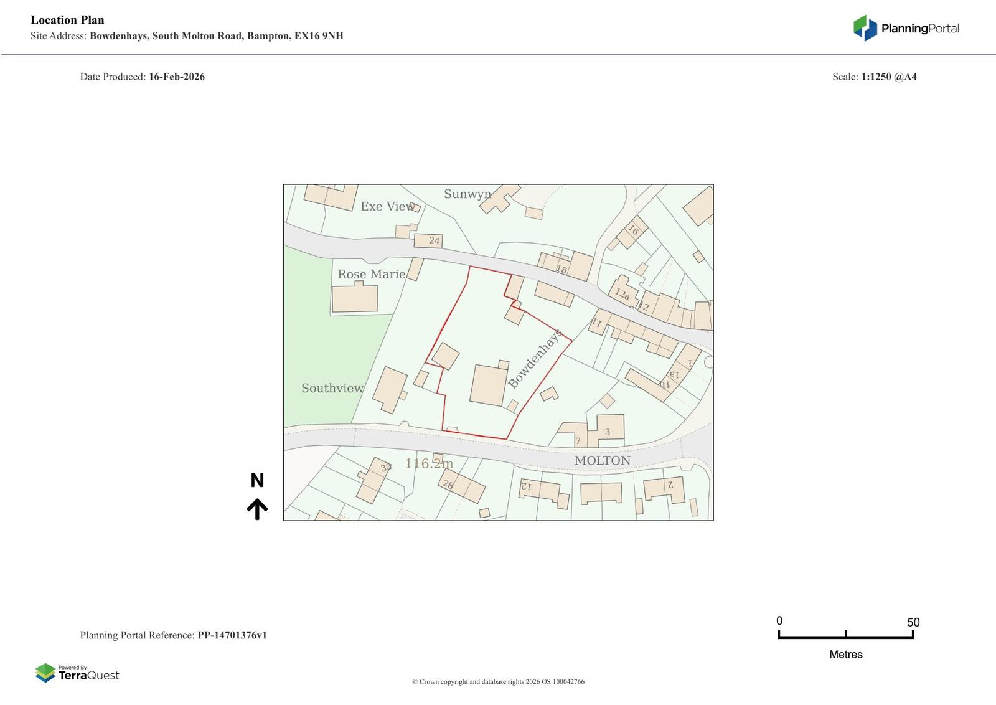Select the 'Bowdenhays' label on the map
Screen dimensions: 996x705
coord(535,359)
